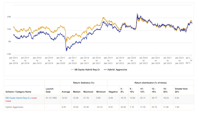199x115 pixels.
Task: Select SBI median value 12.06
Action: (x=76, y=98)
